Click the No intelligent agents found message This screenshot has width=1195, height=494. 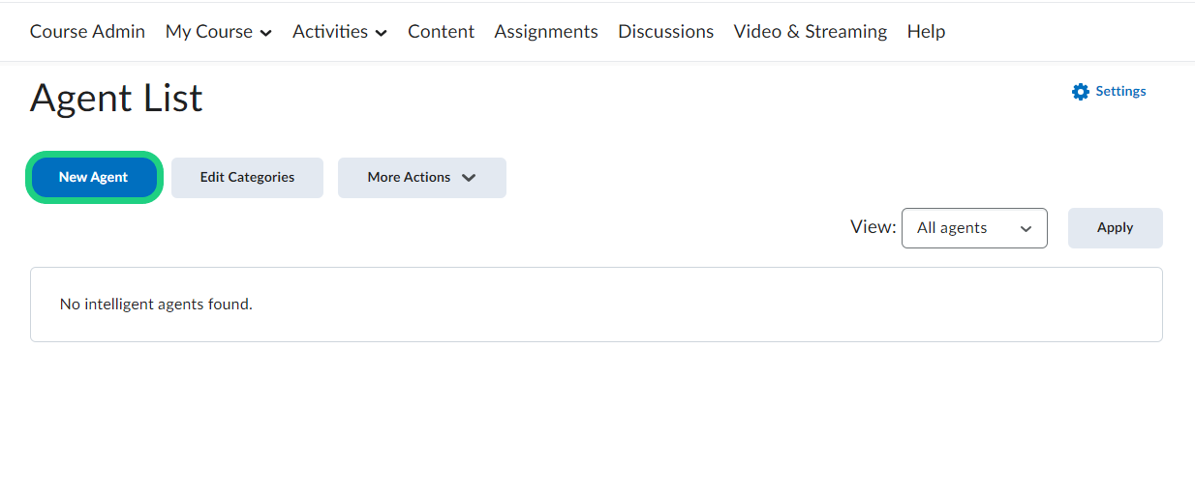[x=156, y=305]
